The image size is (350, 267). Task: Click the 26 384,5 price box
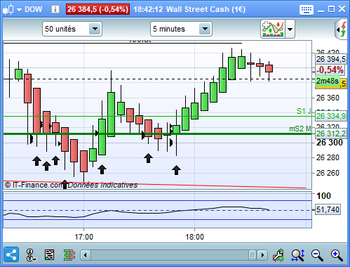[x=97, y=9]
